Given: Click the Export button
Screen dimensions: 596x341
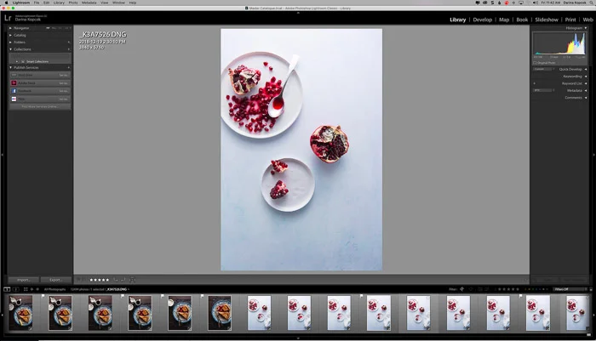Looking at the screenshot, I should click(55, 280).
